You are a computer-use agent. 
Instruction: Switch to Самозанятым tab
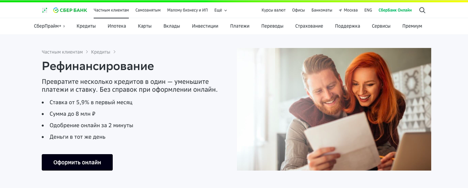pyautogui.click(x=148, y=10)
